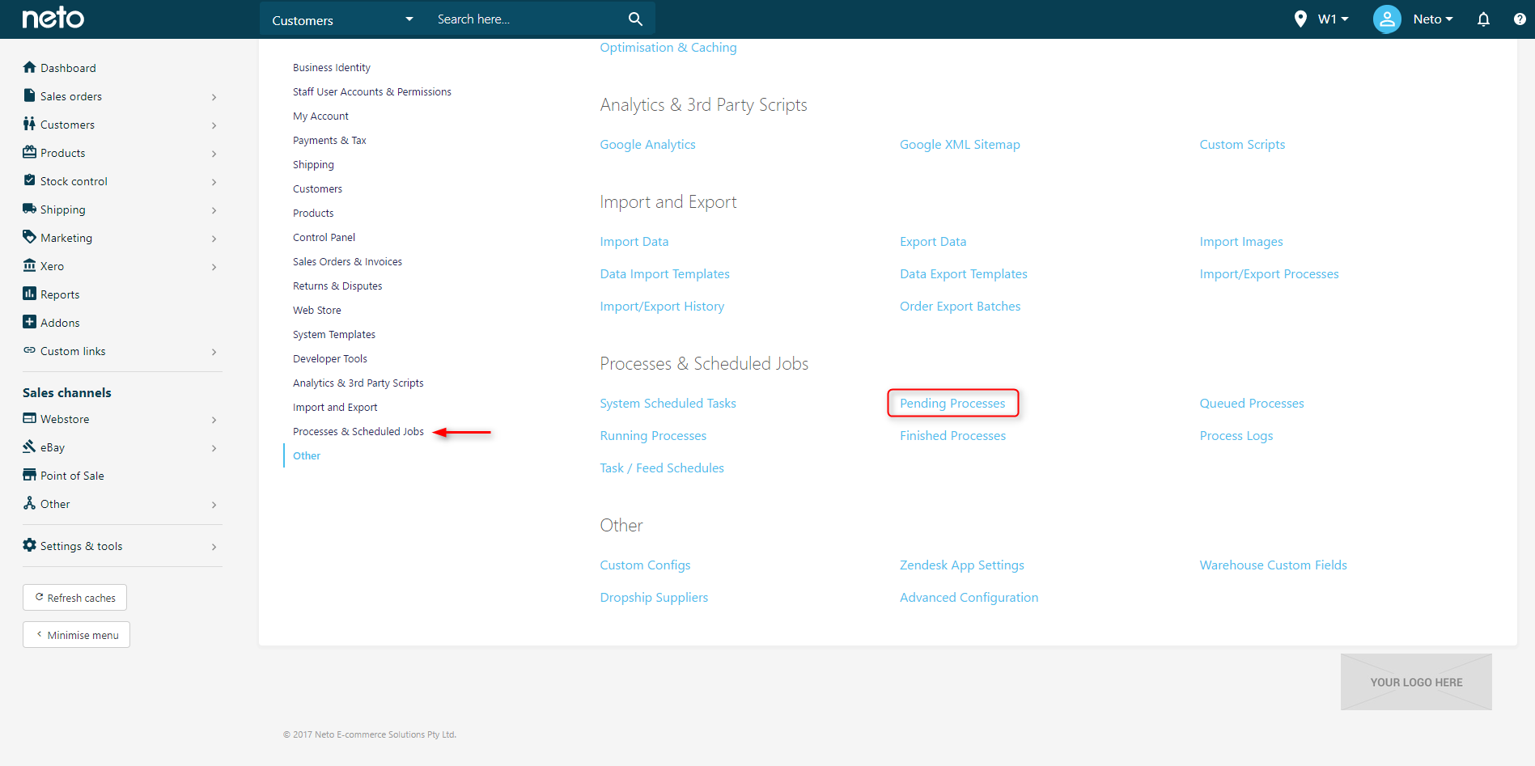
Task: Expand the Sales orders submenu chevron
Action: [x=214, y=97]
